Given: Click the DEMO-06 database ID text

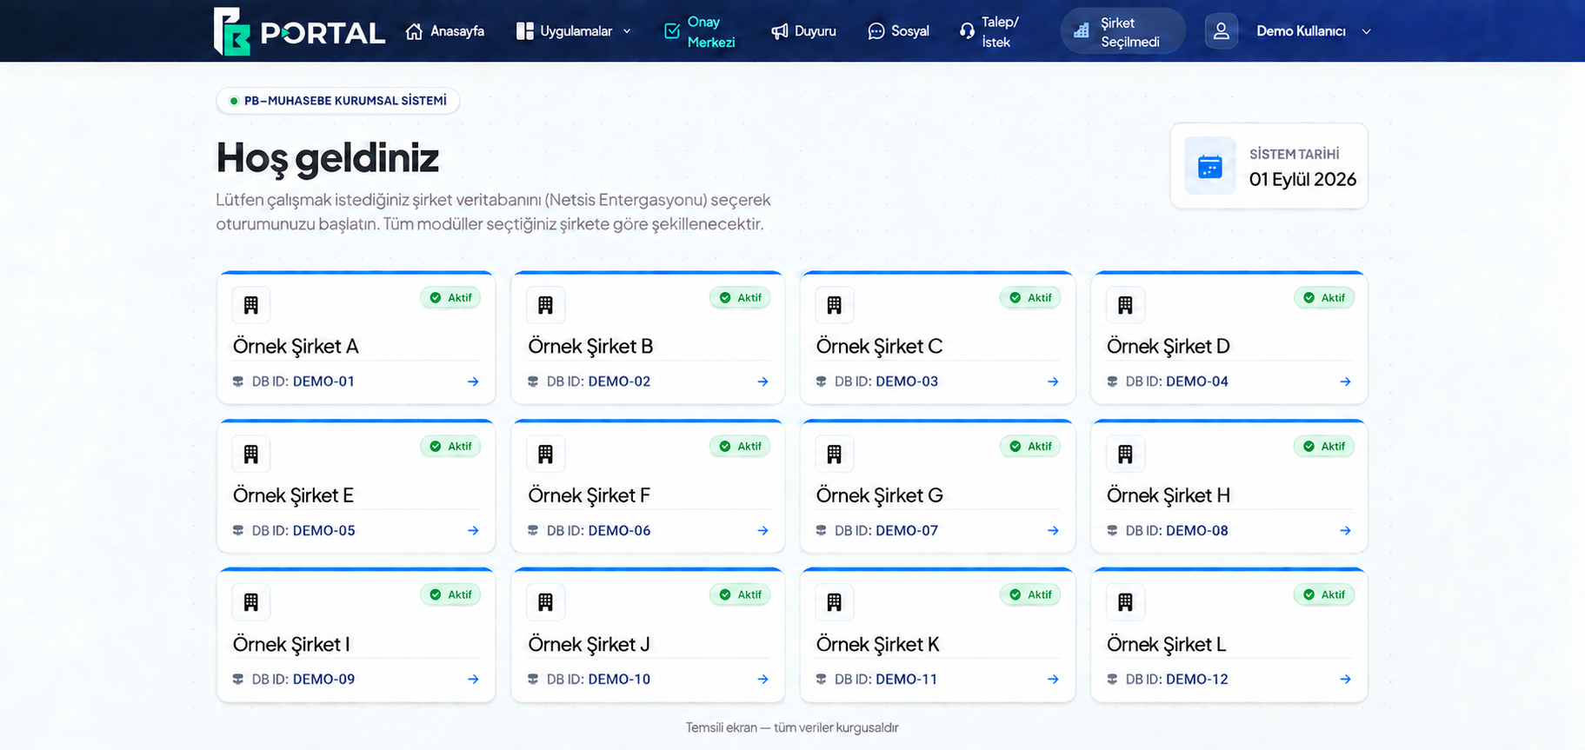Looking at the screenshot, I should (619, 530).
